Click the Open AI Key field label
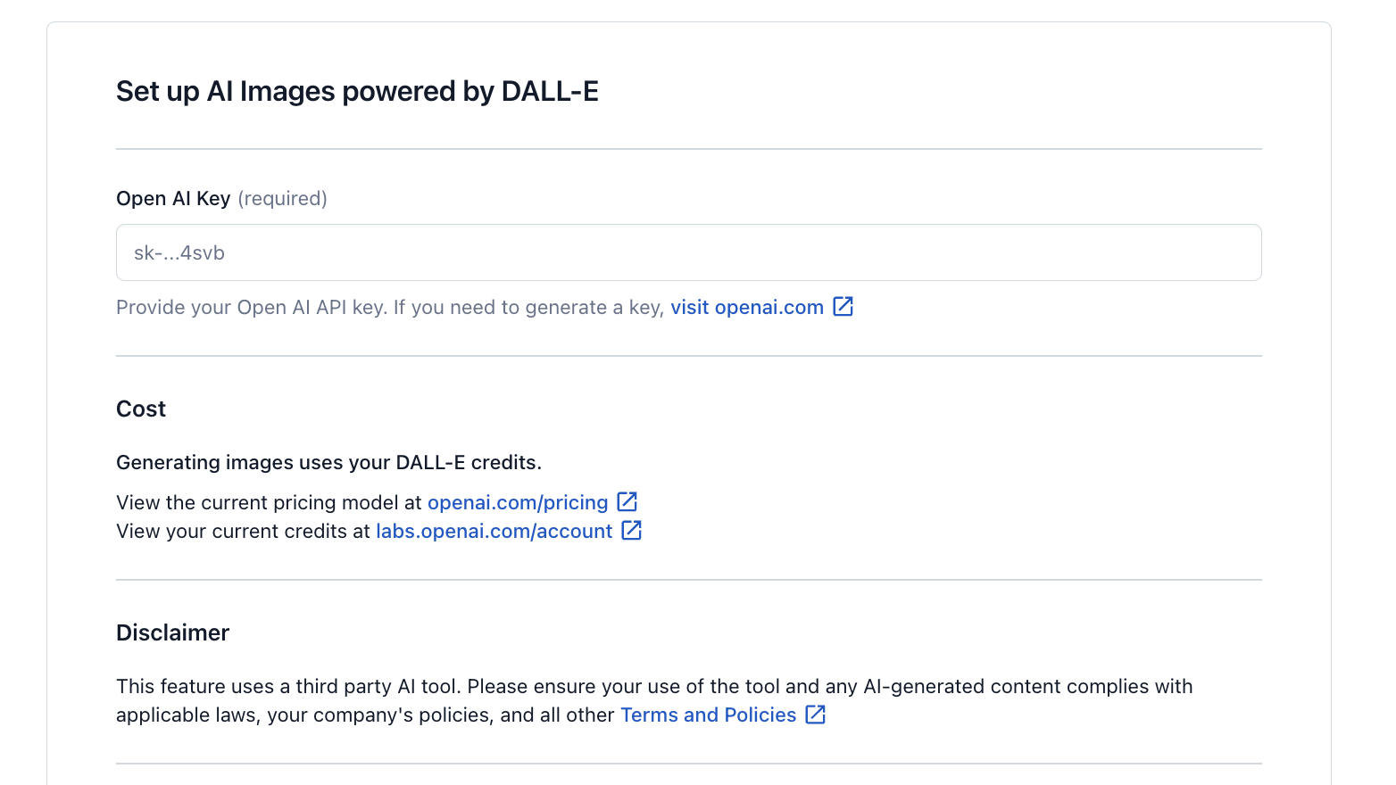Screen dimensions: 1396x785 [x=173, y=199]
